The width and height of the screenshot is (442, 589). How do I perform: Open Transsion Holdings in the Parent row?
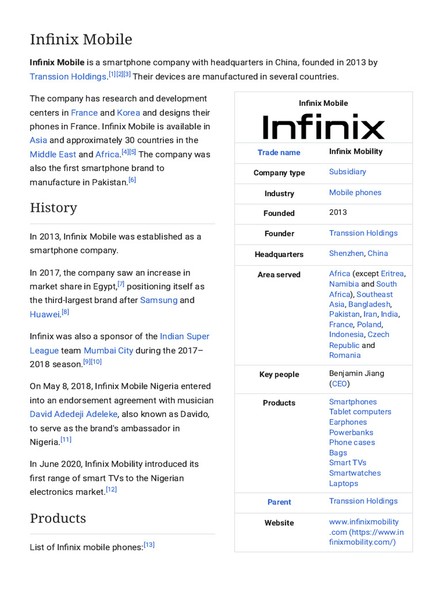tap(364, 501)
